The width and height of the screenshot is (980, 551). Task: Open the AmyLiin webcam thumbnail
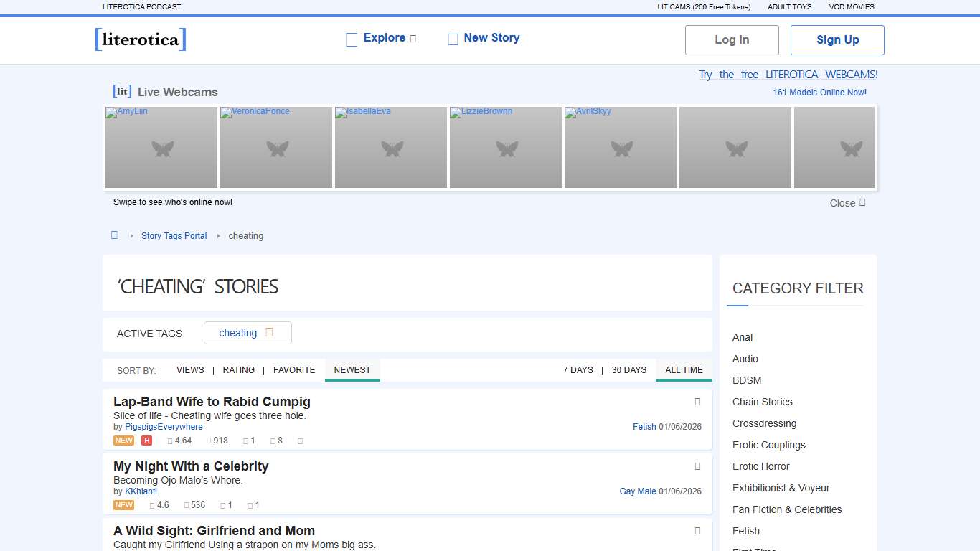click(161, 148)
